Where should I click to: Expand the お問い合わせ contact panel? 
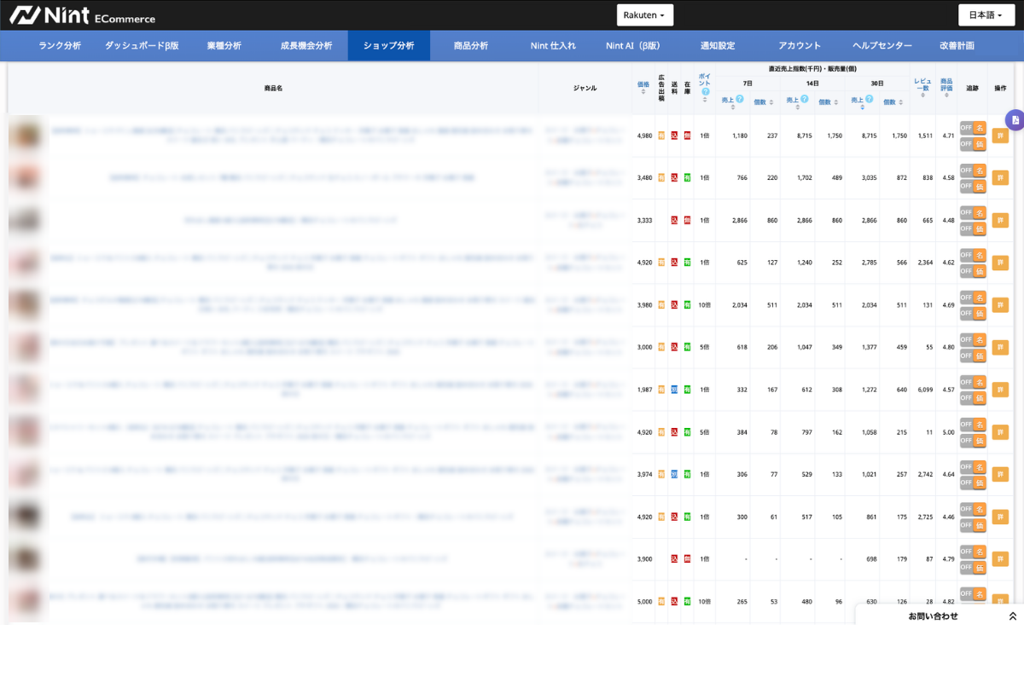click(940, 616)
